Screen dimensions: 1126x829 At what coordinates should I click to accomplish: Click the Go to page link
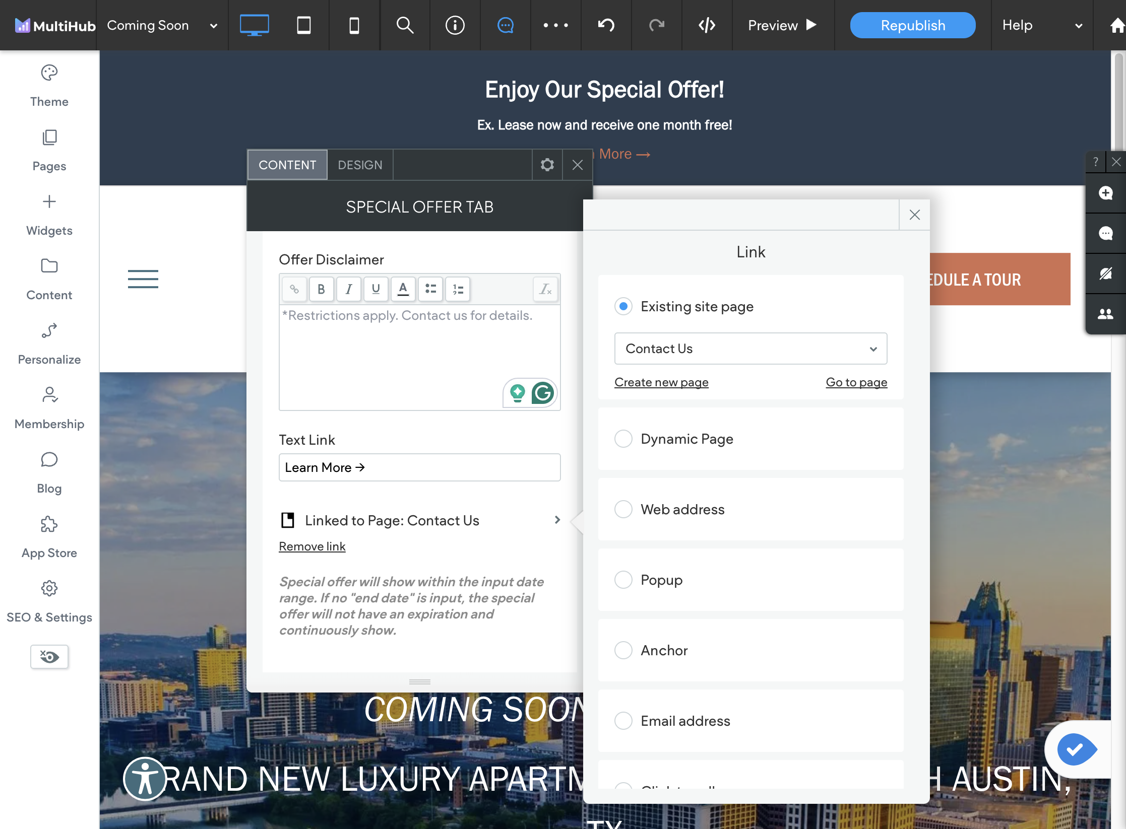(x=856, y=382)
